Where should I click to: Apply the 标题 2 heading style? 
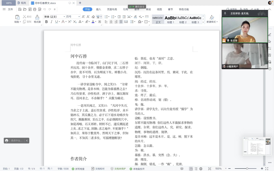(x=183, y=19)
